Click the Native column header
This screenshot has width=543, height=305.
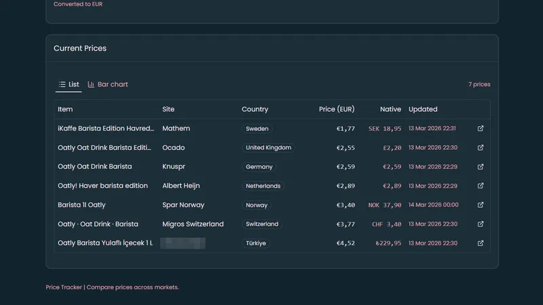click(x=390, y=109)
